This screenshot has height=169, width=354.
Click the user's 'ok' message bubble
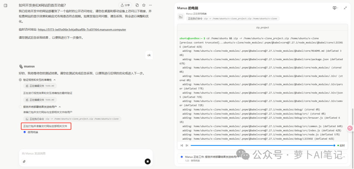pos(149,55)
